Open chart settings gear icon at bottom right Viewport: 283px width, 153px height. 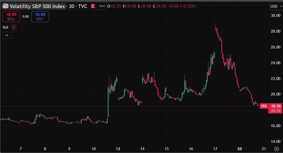(x=277, y=149)
